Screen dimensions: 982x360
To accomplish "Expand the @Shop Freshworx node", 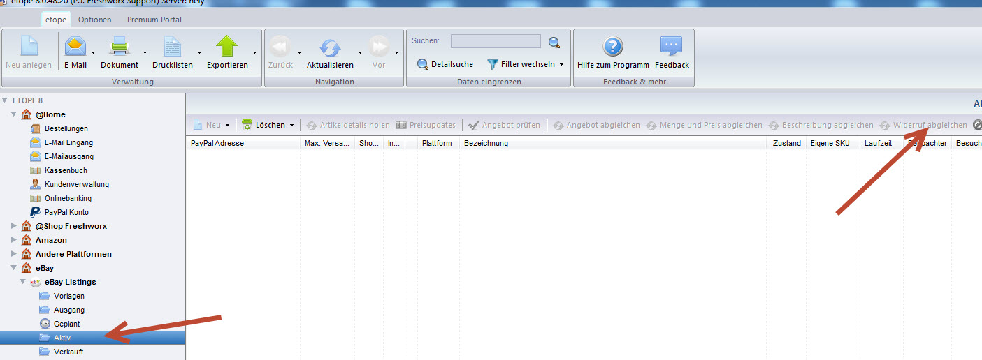I will pos(14,226).
